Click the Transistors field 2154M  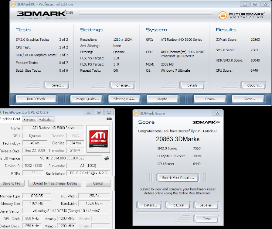click(75, 151)
